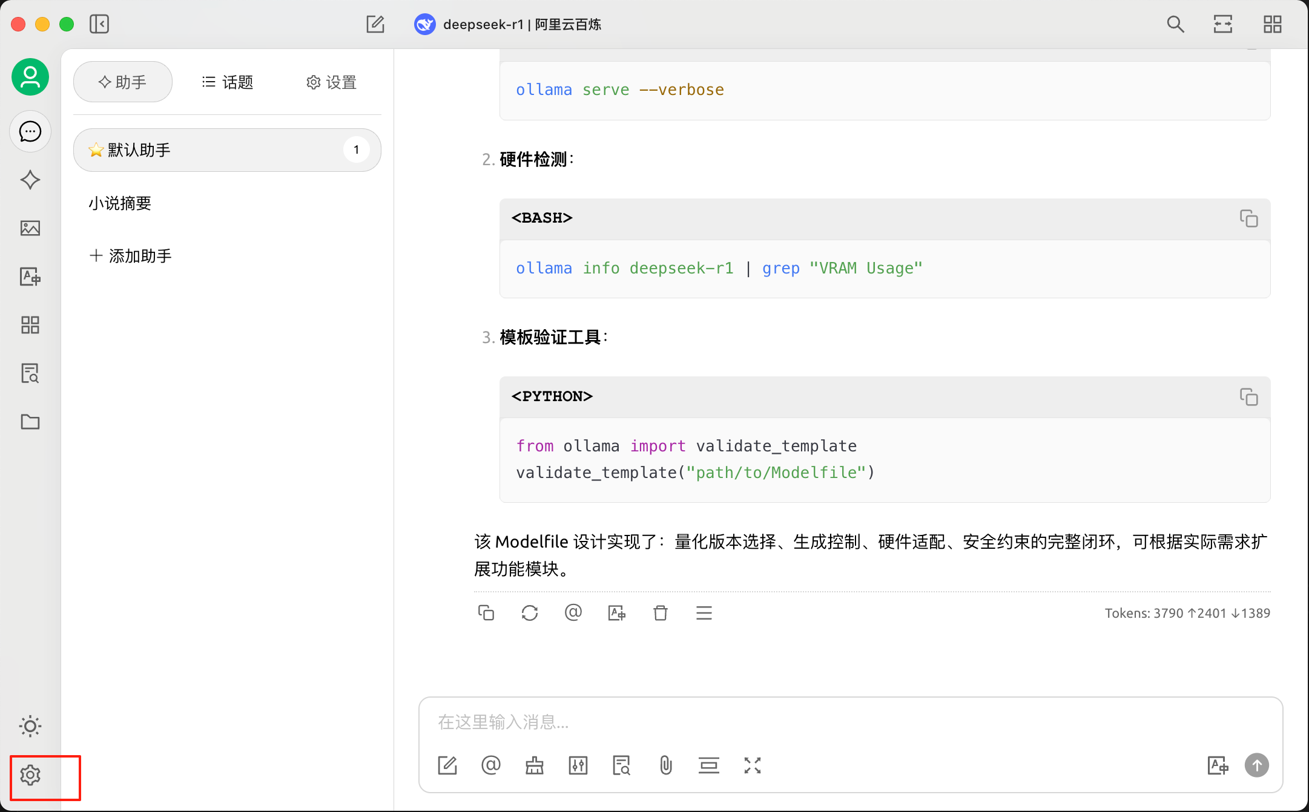Toggle narrow mode icon in the title bar

[1223, 24]
